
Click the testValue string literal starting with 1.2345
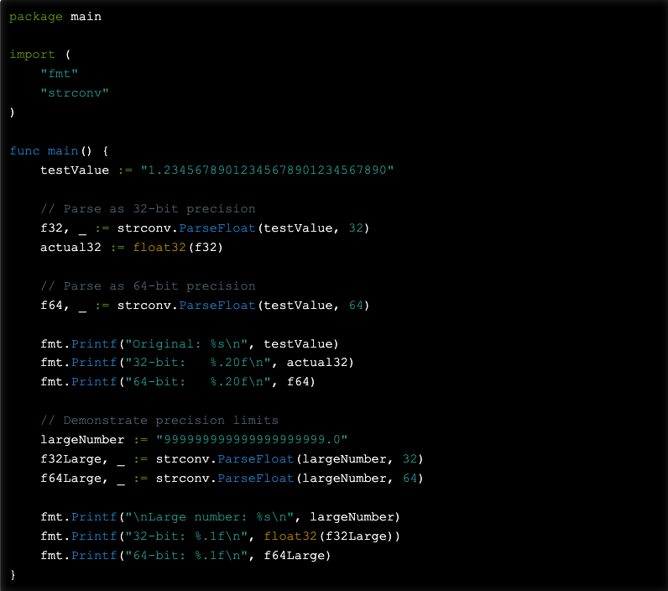point(268,170)
